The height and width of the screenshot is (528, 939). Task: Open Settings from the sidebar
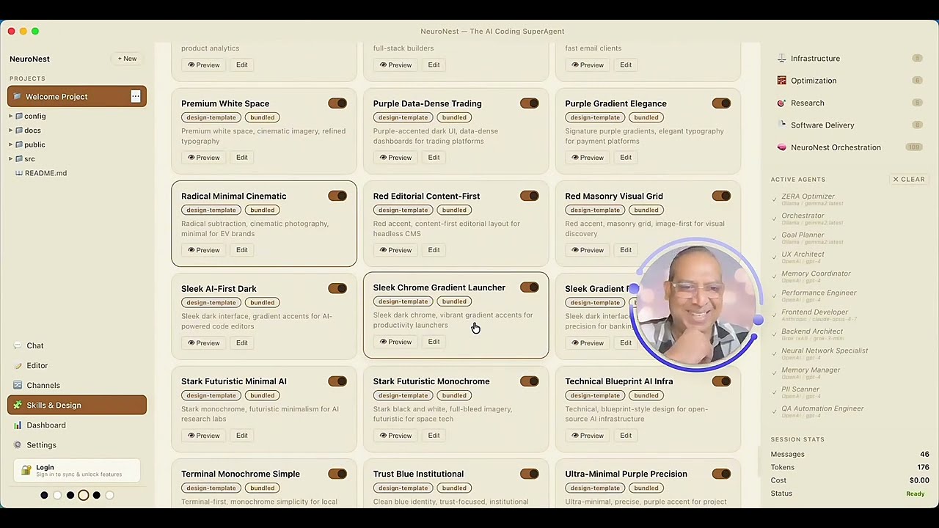(77, 445)
